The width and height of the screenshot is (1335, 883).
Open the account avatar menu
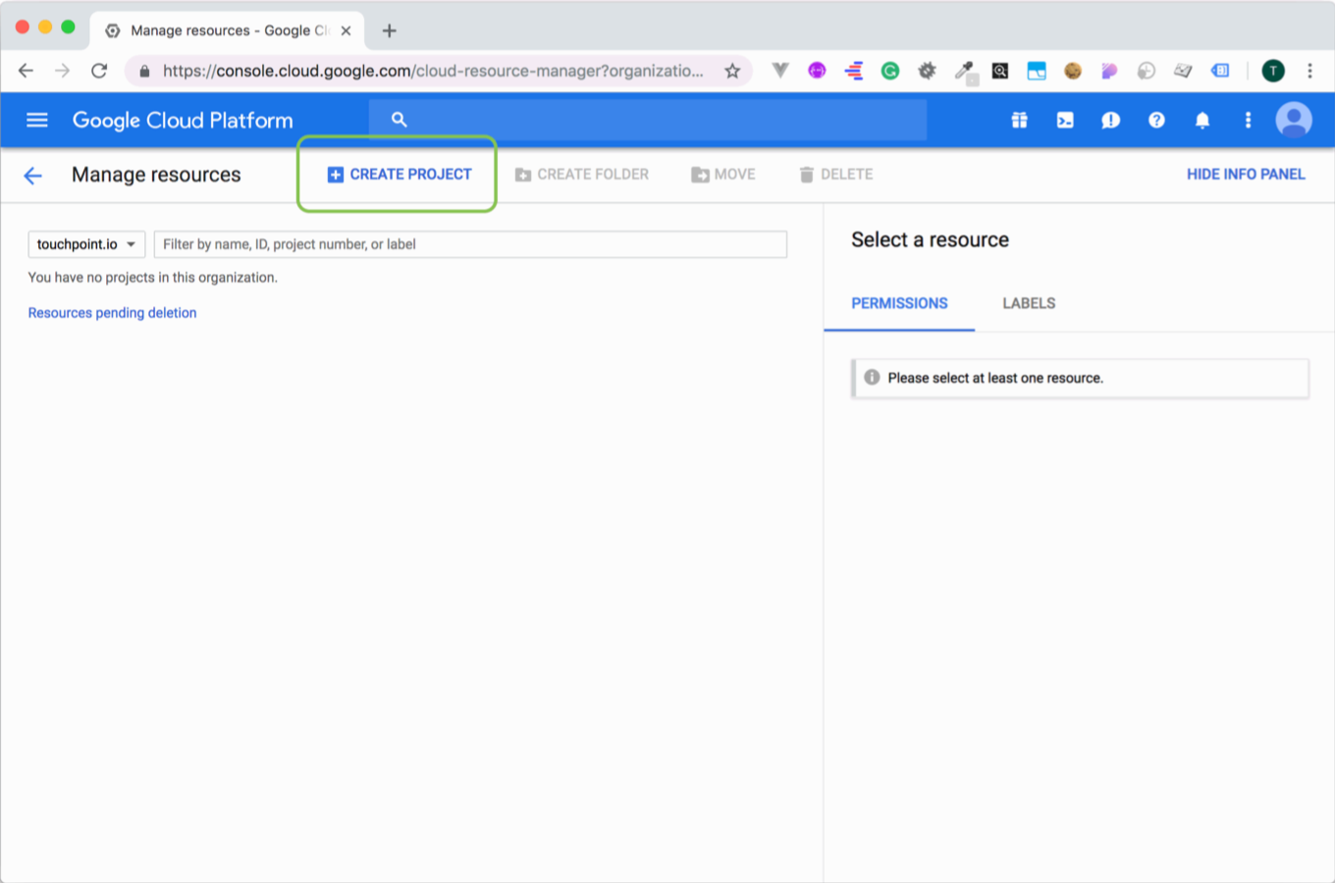coord(1294,120)
